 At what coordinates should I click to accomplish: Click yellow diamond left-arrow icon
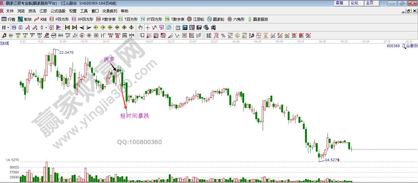[x=96, y=27]
